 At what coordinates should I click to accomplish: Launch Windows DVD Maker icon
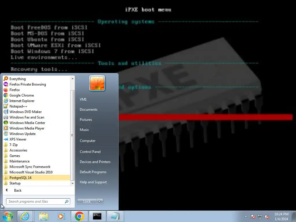[6, 112]
